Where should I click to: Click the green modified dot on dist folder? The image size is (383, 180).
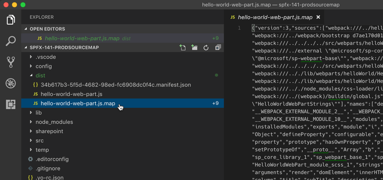[216, 75]
